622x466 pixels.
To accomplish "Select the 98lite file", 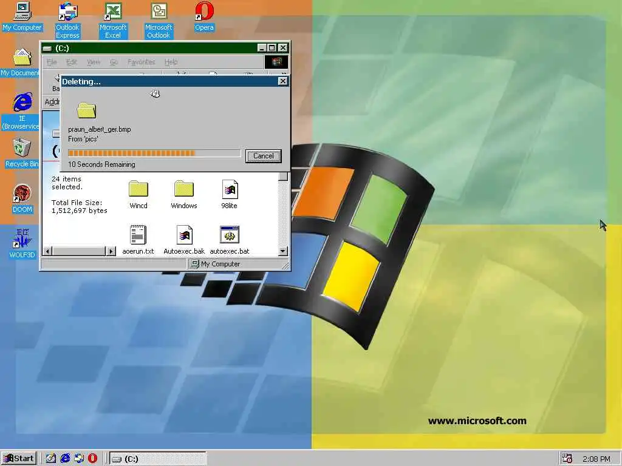I will (229, 195).
